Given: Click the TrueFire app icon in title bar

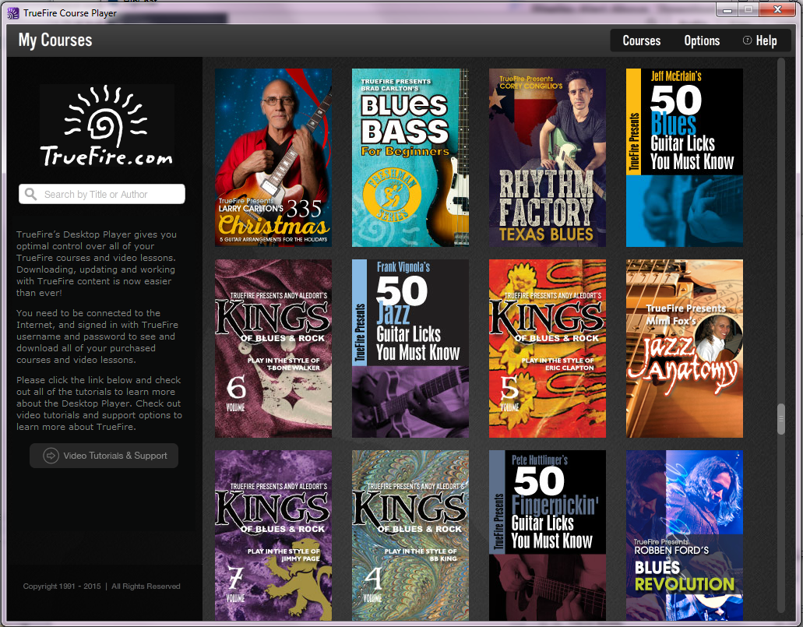Looking at the screenshot, I should coord(13,12).
